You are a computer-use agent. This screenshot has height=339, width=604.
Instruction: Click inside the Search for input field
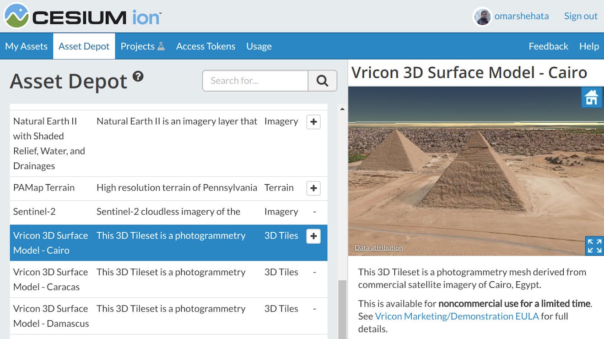pos(255,81)
